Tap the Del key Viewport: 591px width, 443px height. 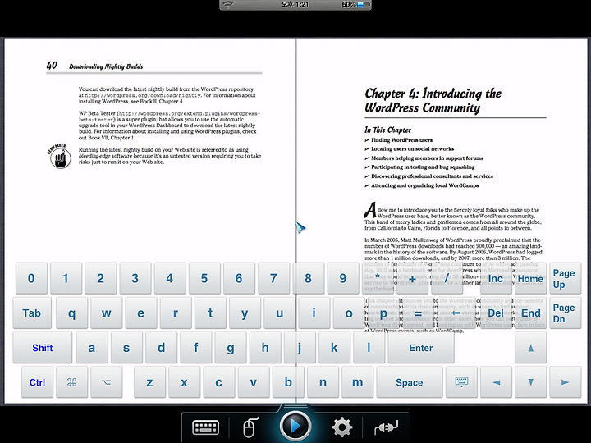(x=496, y=313)
